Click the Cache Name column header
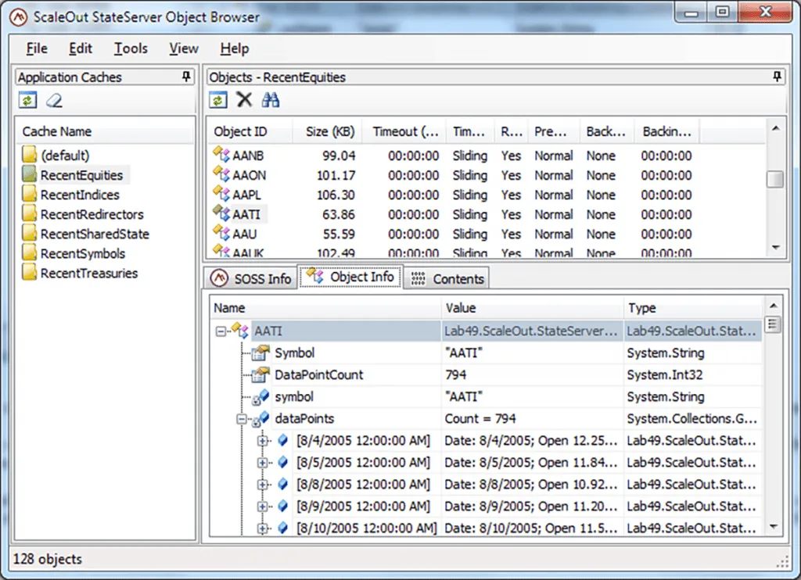Screen dimensions: 801x580 point(106,132)
